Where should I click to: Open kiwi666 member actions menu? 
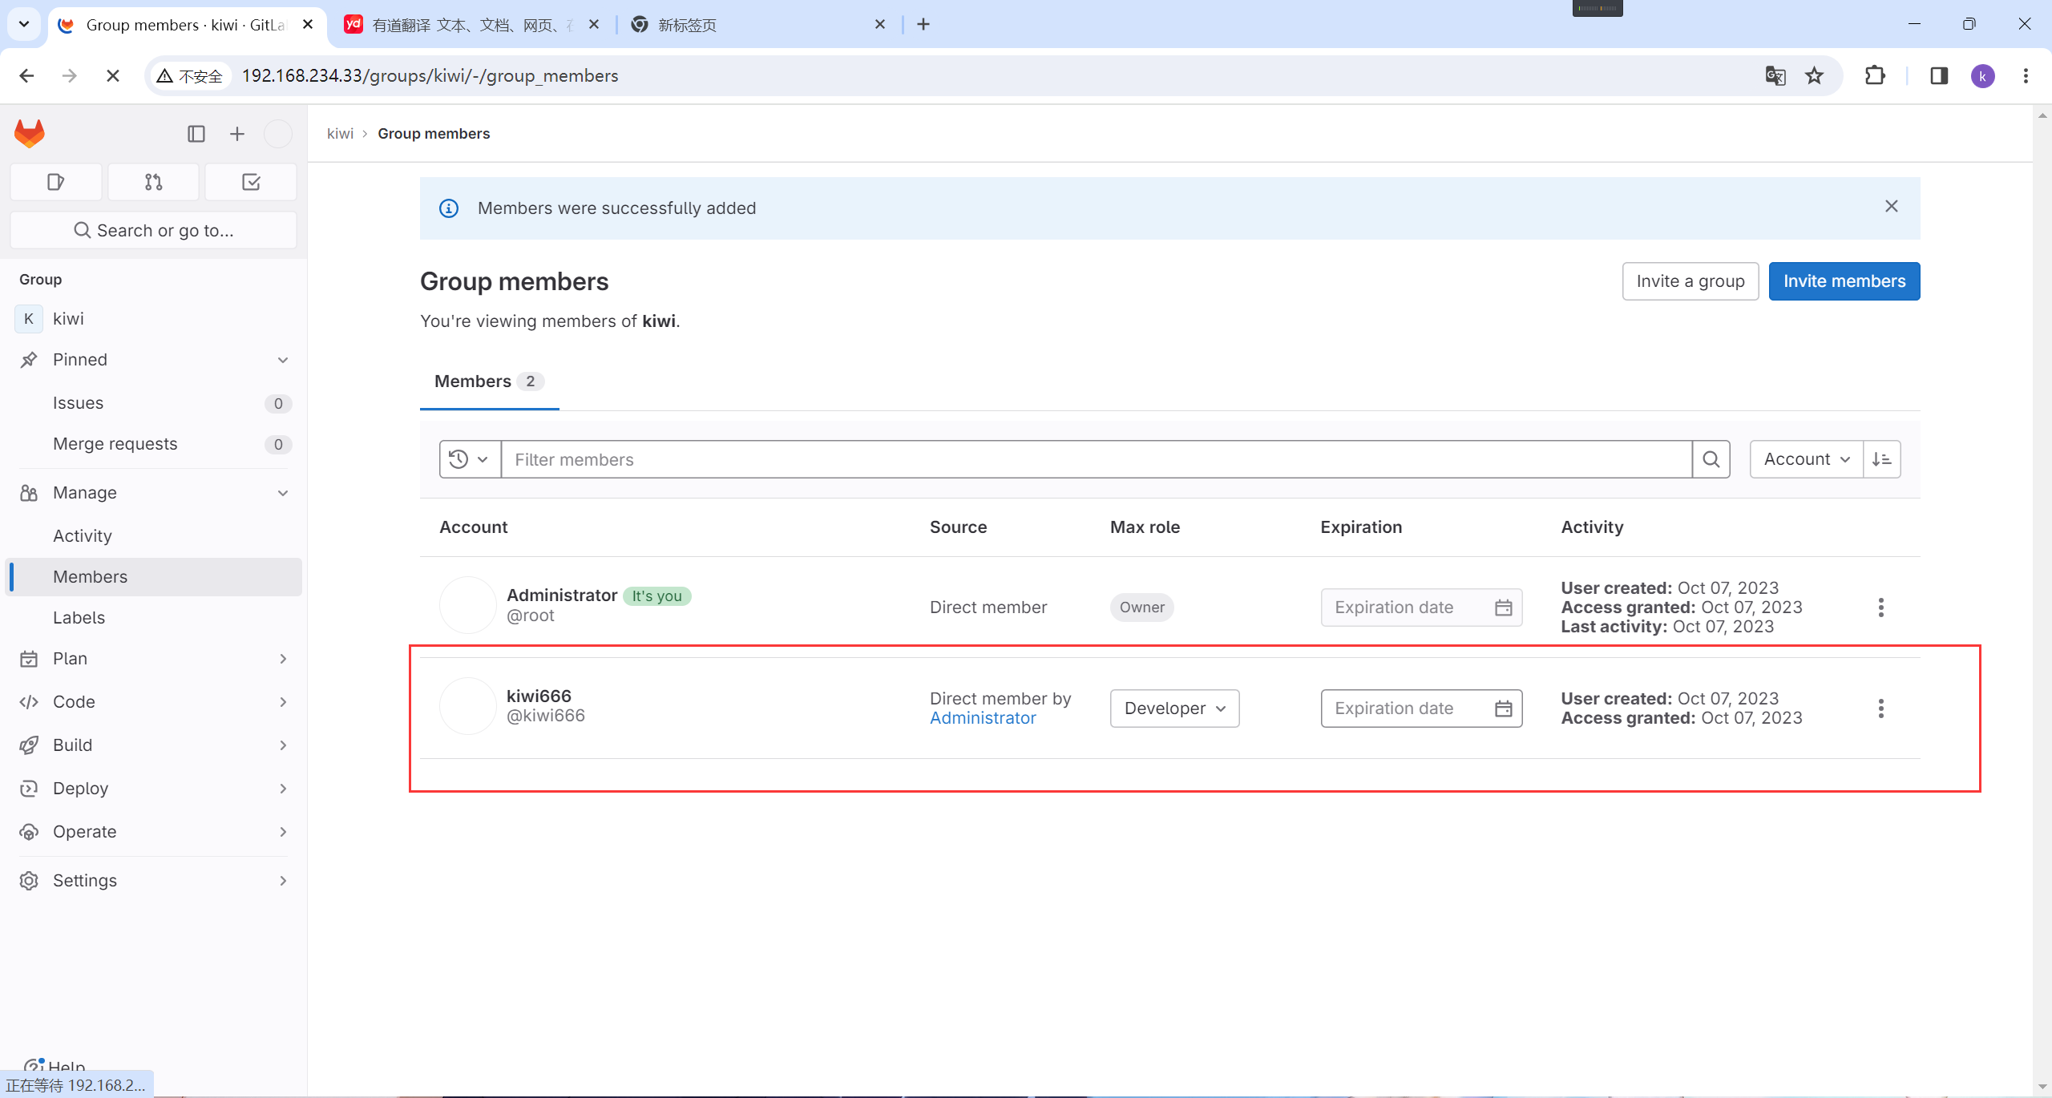1880,708
